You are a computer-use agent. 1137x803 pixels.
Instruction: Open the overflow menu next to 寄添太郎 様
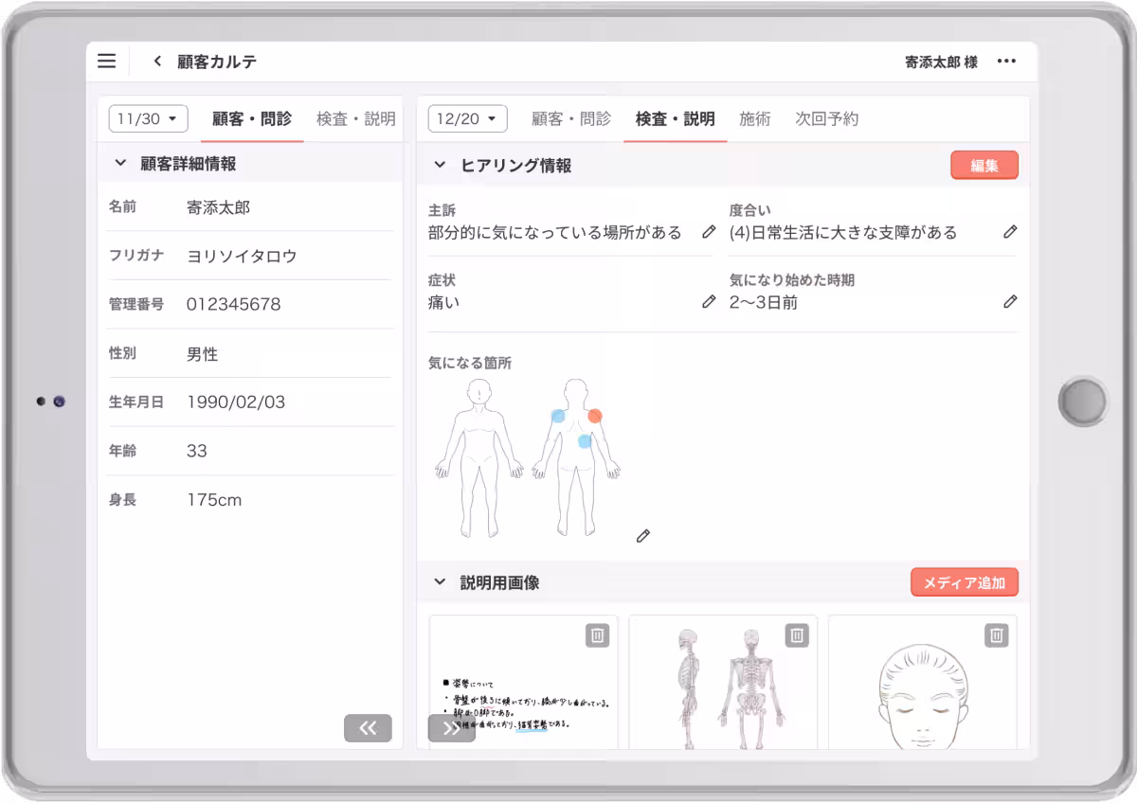[1006, 61]
